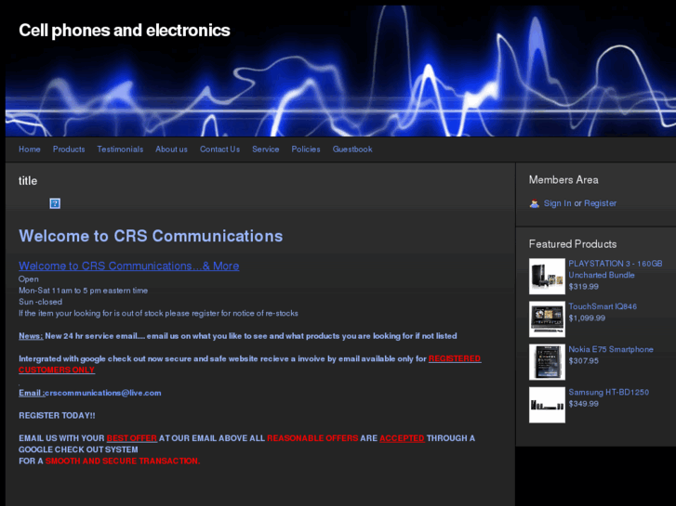The height and width of the screenshot is (506, 676).
Task: View the Policies page
Action: (306, 149)
